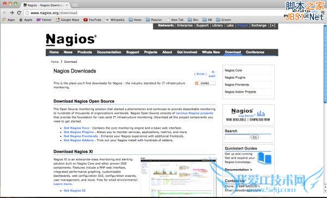This screenshot has height=198, width=327.
Task: Open the Whats New menu item
Action: (211, 52)
